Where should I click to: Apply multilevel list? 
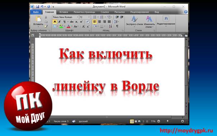coord(109,17)
